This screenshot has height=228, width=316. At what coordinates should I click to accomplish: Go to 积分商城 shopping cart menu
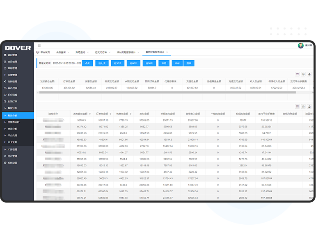click(13, 95)
